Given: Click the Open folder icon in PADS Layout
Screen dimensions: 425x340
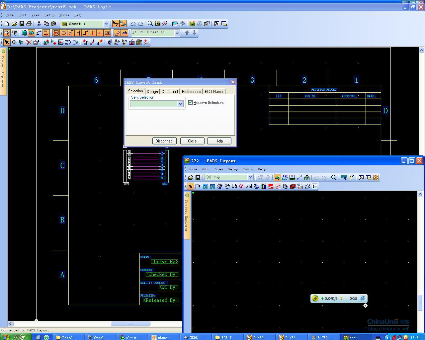Looking at the screenshot, I should pyautogui.click(x=191, y=178).
